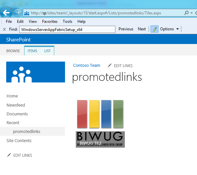Image resolution: width=197 pixels, height=175 pixels.
Task: Open the Edit menu
Action: point(20,22)
